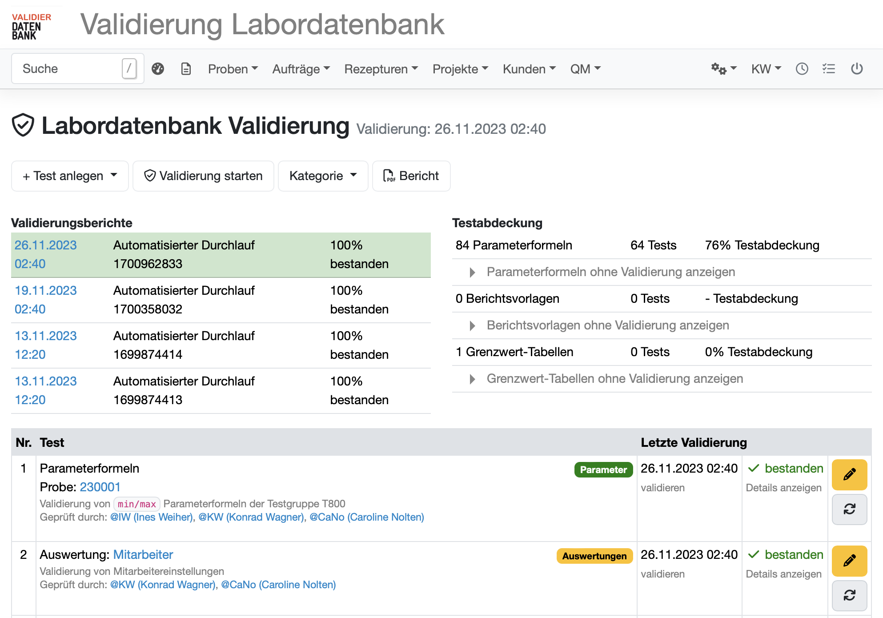The height and width of the screenshot is (618, 883).
Task: Open the Kategorie dropdown
Action: 323,176
